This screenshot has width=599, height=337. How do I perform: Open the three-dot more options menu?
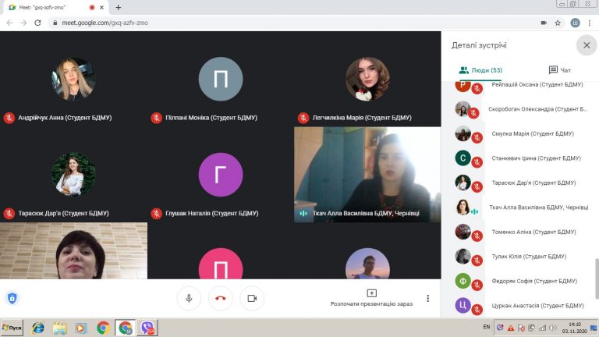coord(428,298)
